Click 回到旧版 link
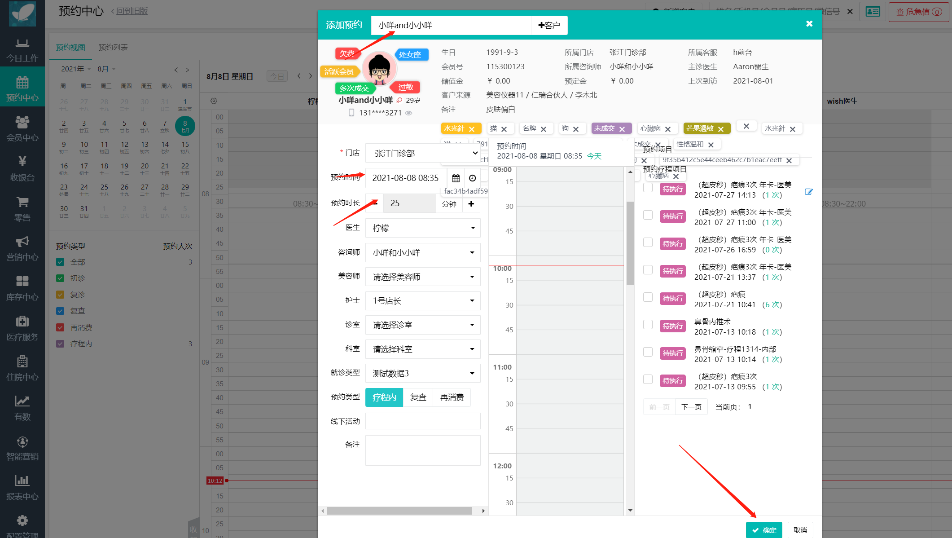The image size is (952, 538). tap(132, 11)
